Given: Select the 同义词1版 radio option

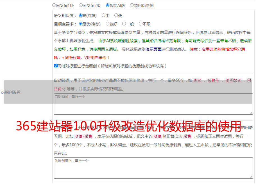Looking at the screenshot, I should point(54,5).
